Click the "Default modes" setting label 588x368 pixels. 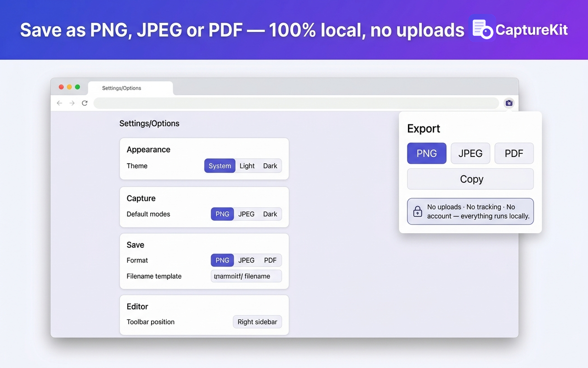click(x=148, y=214)
